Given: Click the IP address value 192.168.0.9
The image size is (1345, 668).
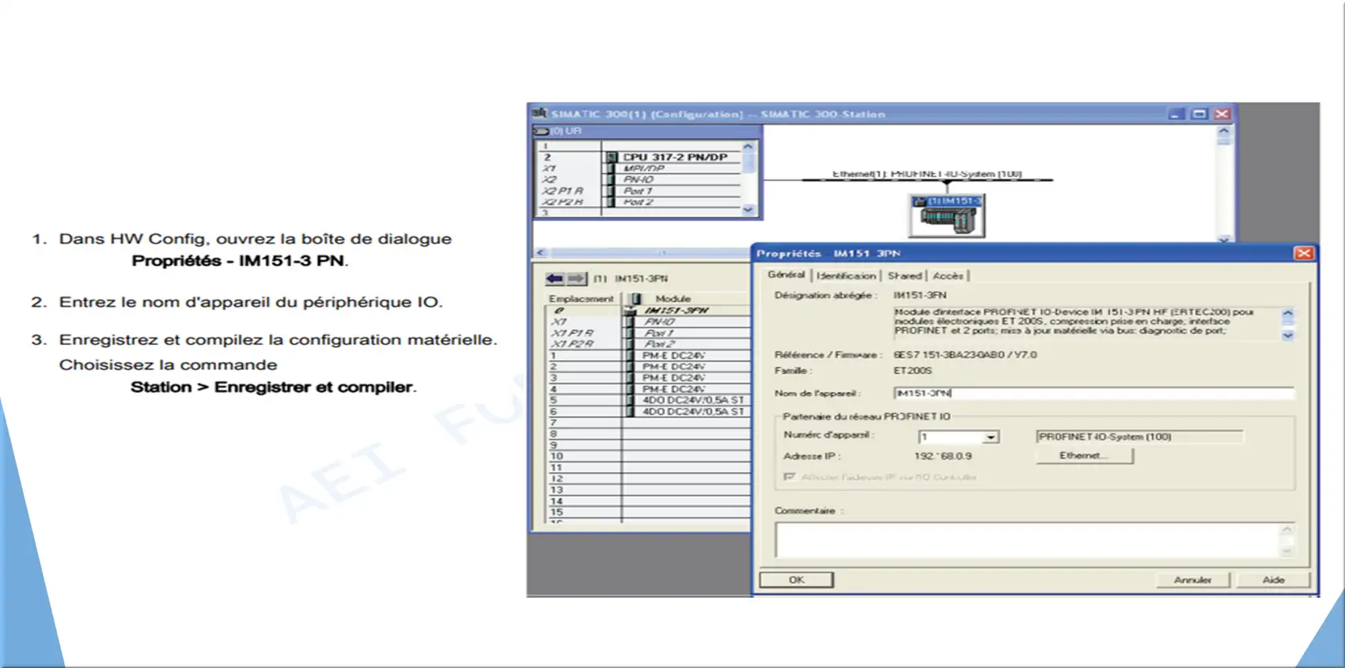Looking at the screenshot, I should point(942,456).
